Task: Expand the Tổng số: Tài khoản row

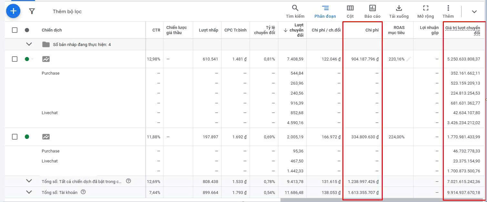Action: (x=29, y=192)
